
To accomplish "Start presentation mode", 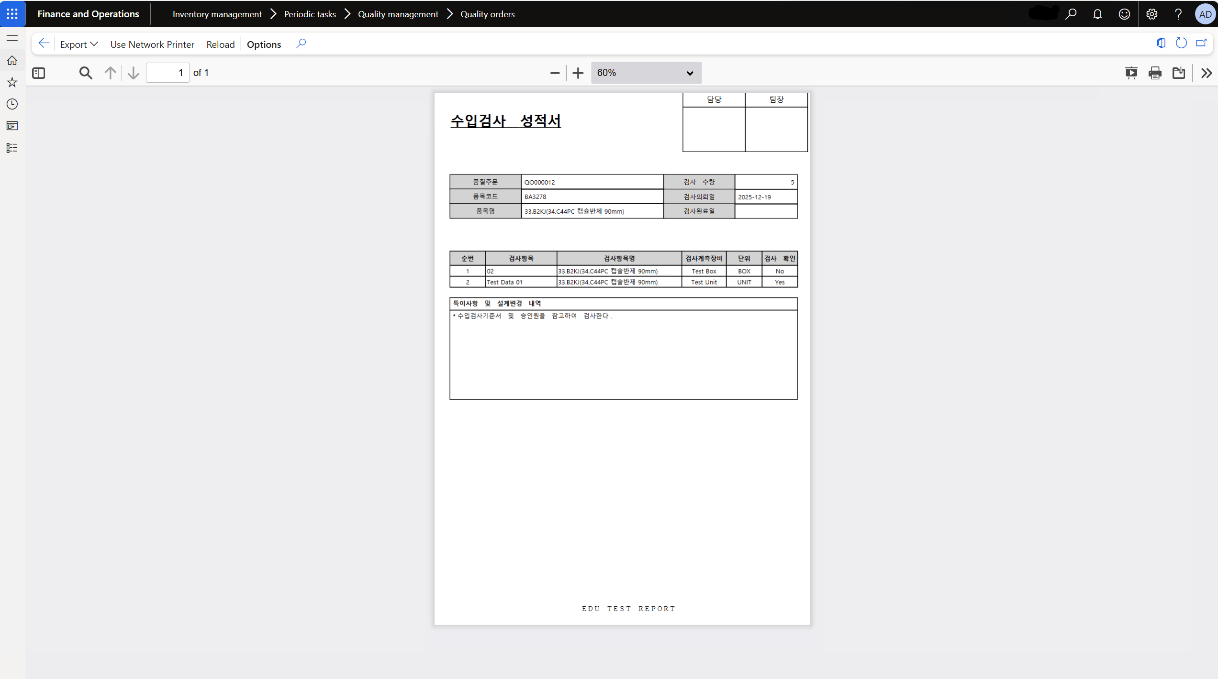I will [1131, 73].
